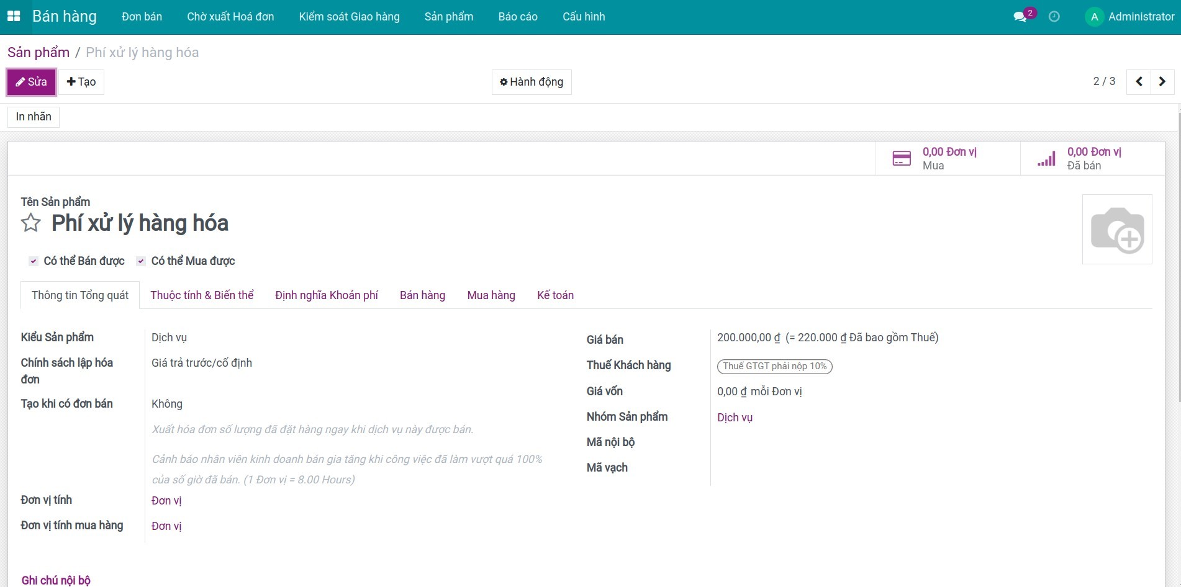Click the 'Sửa' edit button
The height and width of the screenshot is (587, 1181).
click(x=31, y=82)
